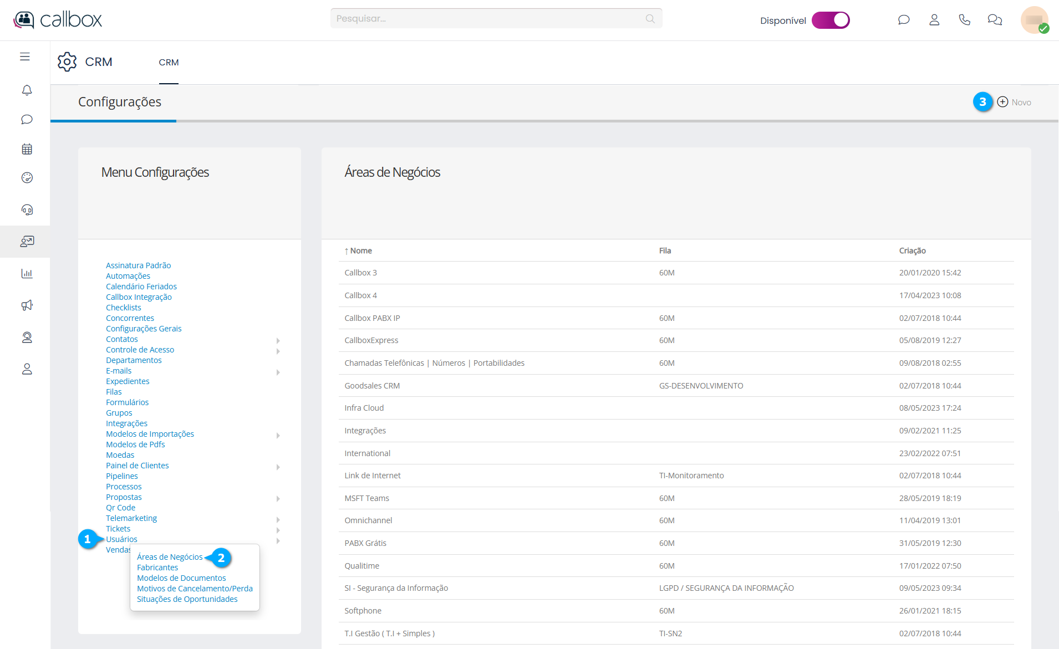Open the Pipelines settings link
Viewport: 1059px width, 649px height.
coord(122,476)
